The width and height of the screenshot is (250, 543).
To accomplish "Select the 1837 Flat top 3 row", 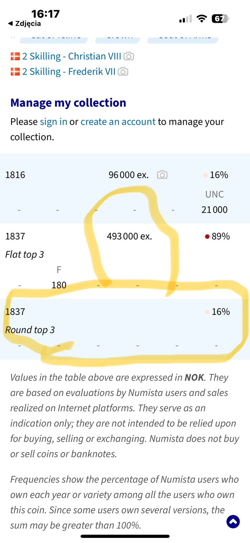I will click(x=15, y=236).
